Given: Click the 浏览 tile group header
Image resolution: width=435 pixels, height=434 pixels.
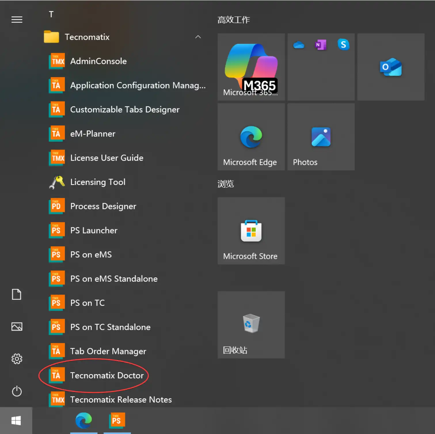Looking at the screenshot, I should pyautogui.click(x=225, y=184).
